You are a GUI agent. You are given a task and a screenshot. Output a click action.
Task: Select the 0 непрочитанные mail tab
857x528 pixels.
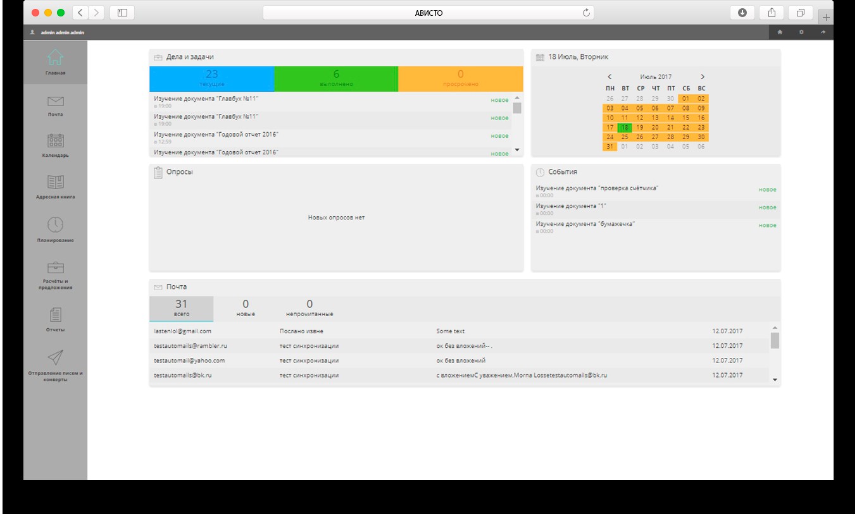point(310,309)
